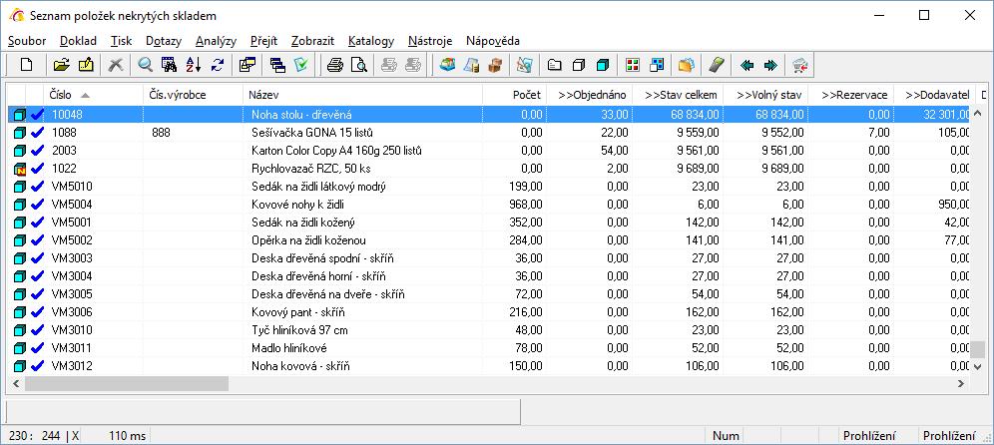Screen dimensions: 994x445
Task: Click the New blank document icon
Action: (26, 65)
